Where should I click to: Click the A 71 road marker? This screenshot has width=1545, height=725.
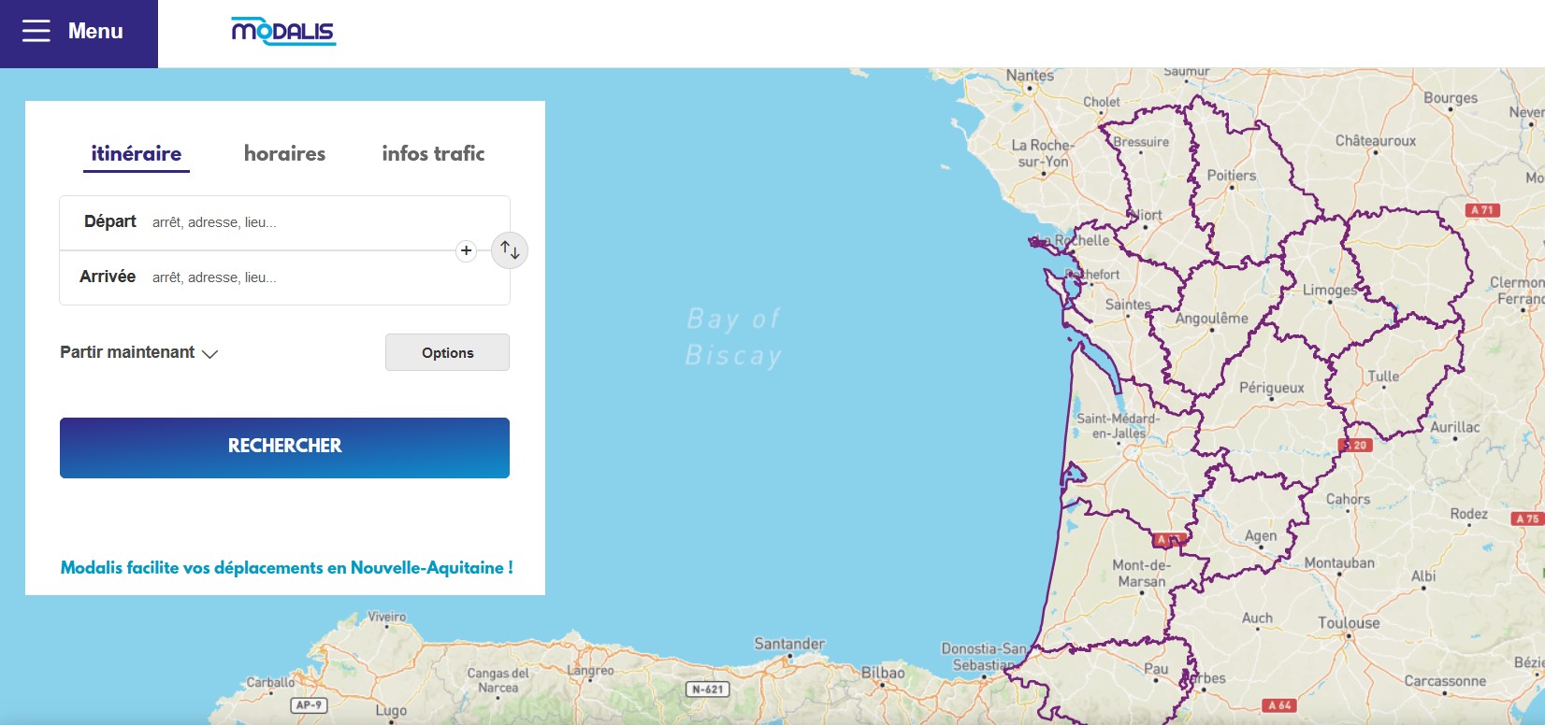pos(1482,210)
